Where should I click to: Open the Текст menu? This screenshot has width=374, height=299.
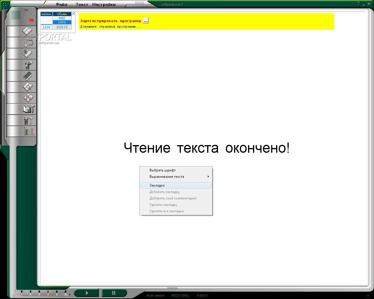coord(82,4)
